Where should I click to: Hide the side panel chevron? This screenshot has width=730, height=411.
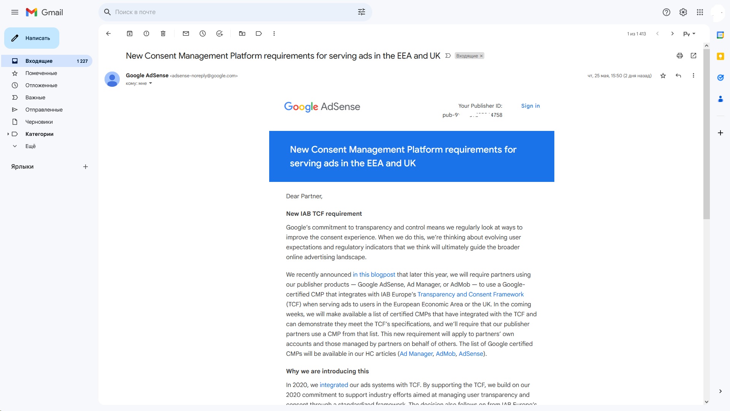coord(720,391)
